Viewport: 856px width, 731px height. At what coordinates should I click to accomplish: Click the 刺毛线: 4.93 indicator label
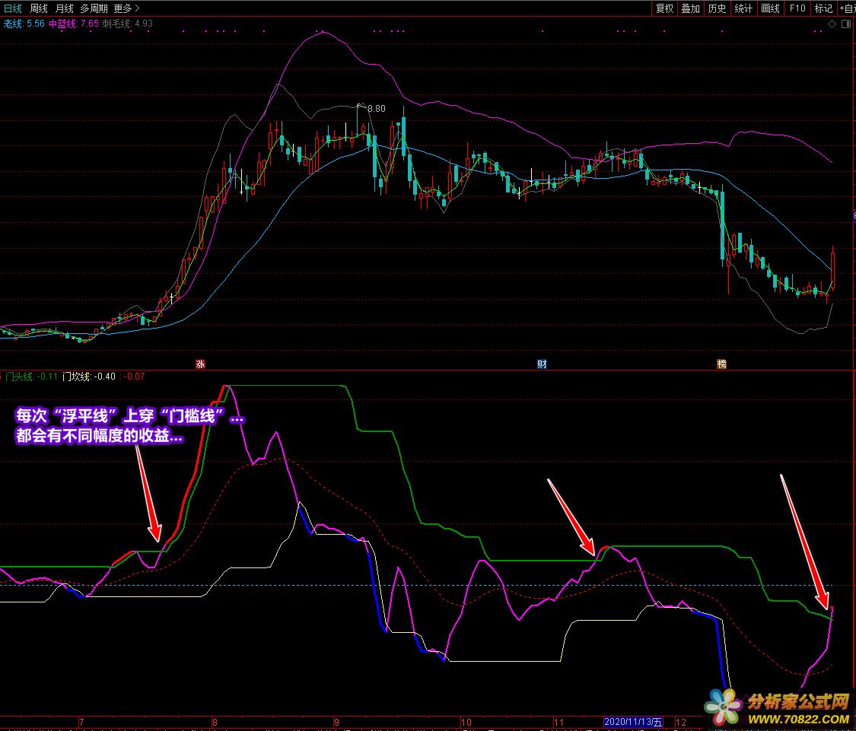tap(127, 24)
